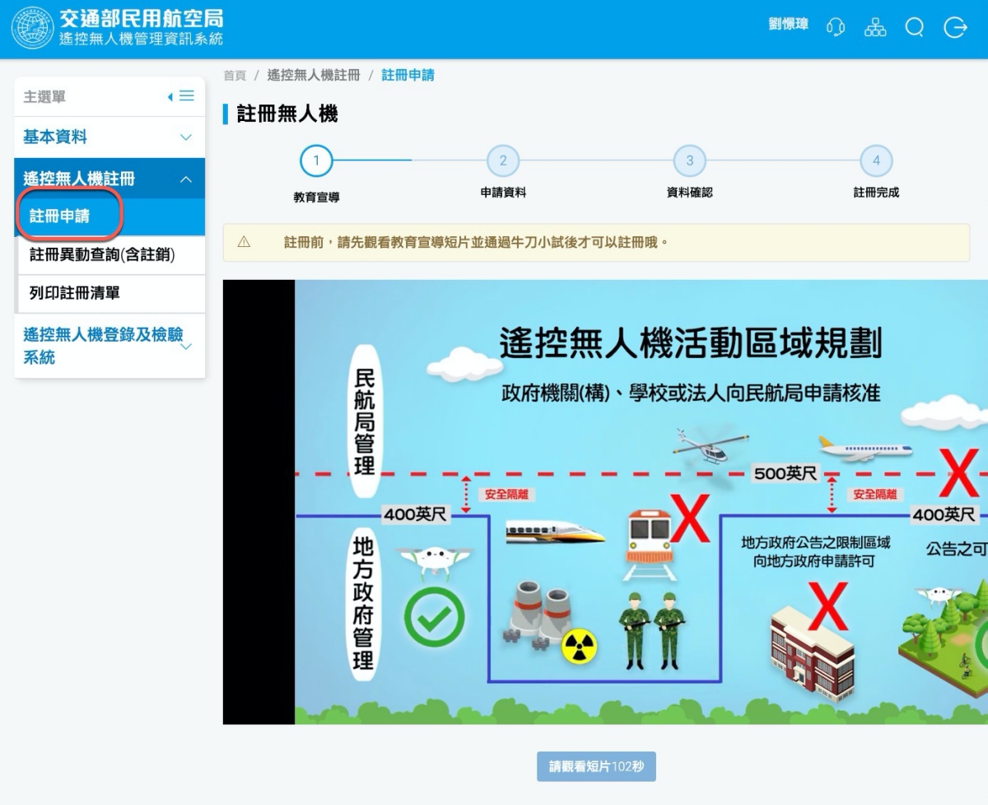This screenshot has width=988, height=805.
Task: Click the 資料確認 step label
Action: click(x=690, y=193)
